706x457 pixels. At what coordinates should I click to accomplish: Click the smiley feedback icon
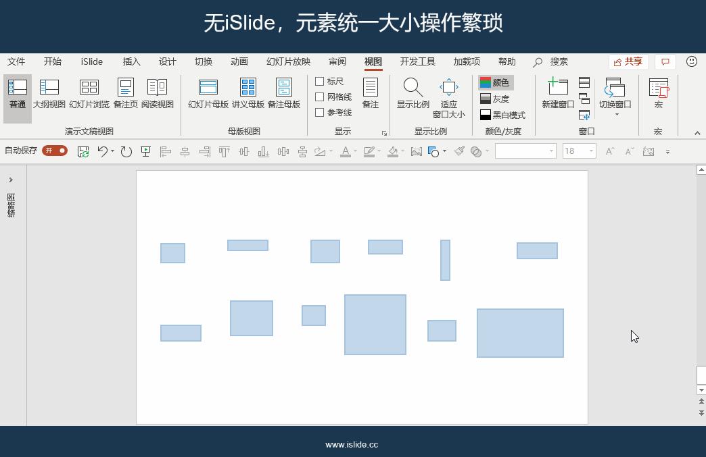[x=692, y=61]
